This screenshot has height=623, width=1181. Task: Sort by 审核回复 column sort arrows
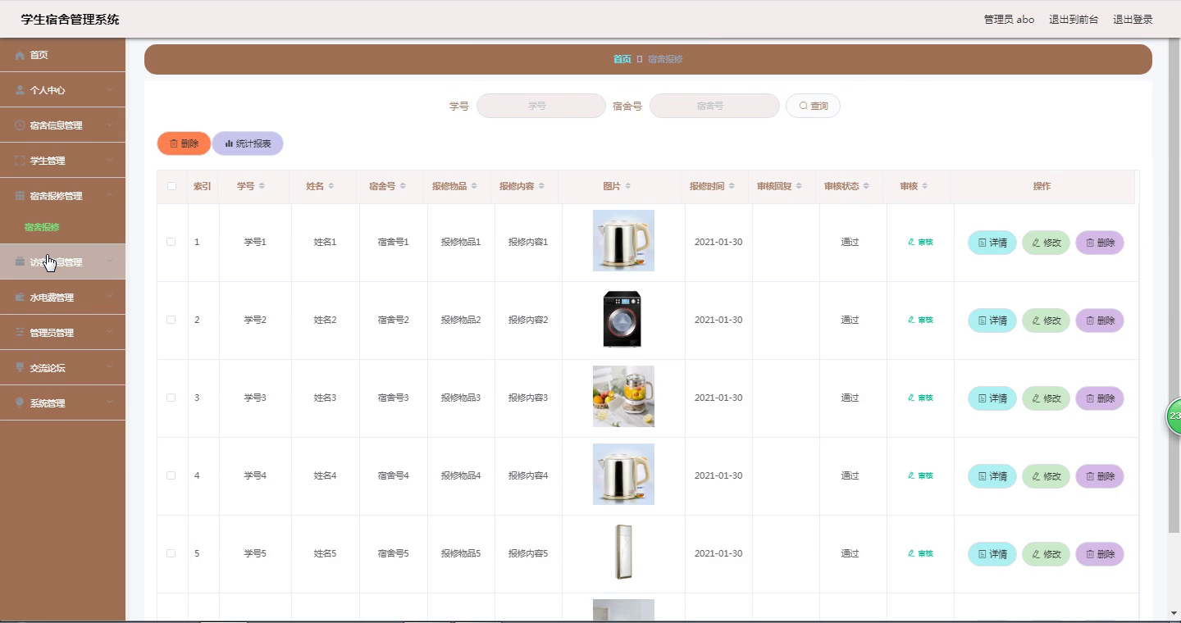tap(799, 186)
